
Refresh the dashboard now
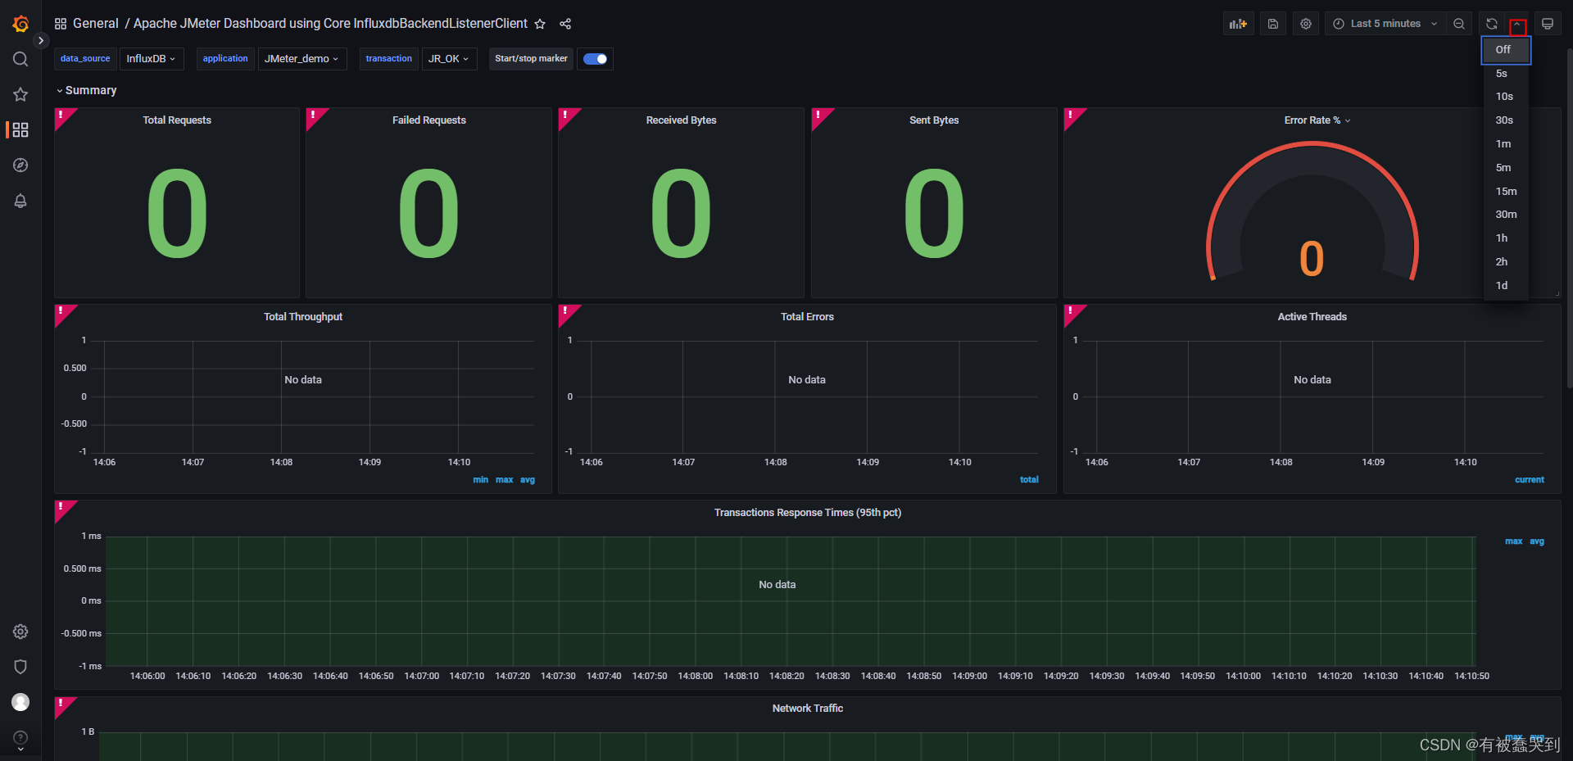coord(1491,24)
